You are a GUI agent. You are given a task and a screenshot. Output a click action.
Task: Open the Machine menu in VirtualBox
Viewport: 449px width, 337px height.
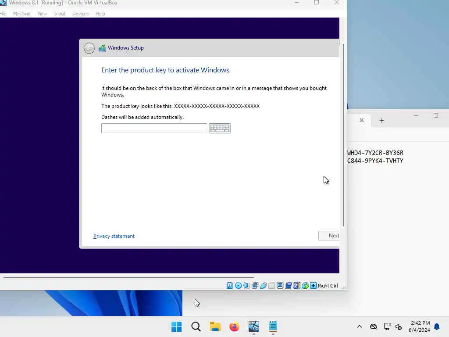click(22, 14)
